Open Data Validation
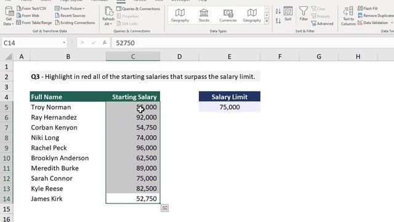This screenshot has height=222, width=394. (x=373, y=23)
